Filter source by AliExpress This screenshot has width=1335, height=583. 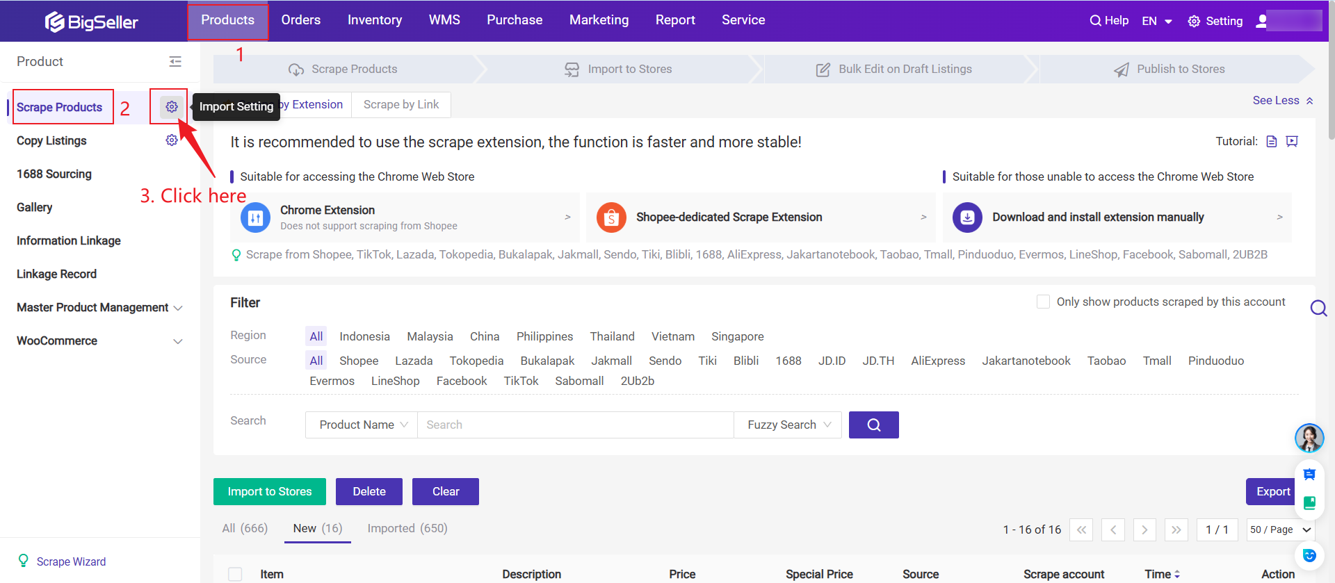(x=938, y=361)
